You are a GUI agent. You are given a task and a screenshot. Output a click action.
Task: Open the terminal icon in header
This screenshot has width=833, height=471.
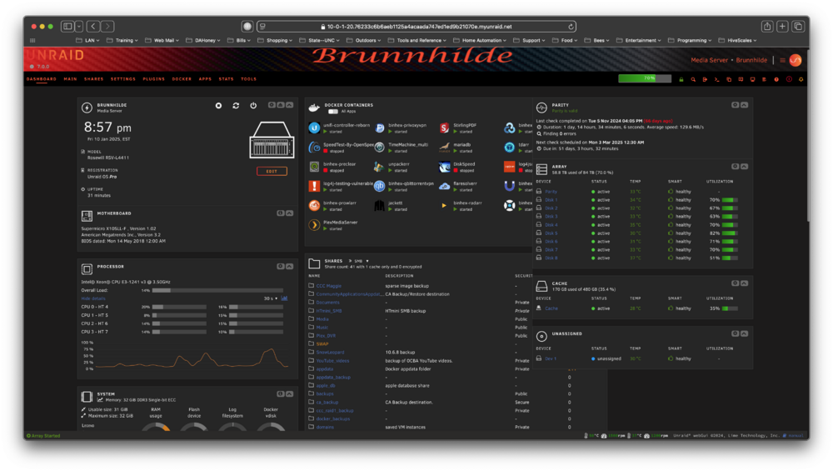[x=716, y=79]
